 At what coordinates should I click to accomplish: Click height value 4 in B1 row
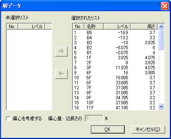coord(154,53)
